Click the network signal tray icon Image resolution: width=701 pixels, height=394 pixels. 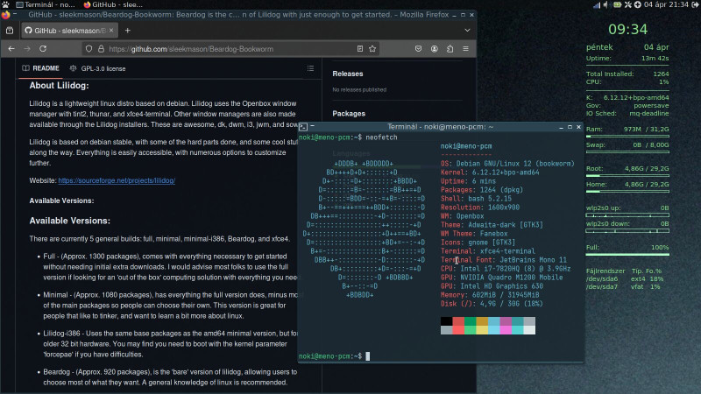(x=597, y=4)
